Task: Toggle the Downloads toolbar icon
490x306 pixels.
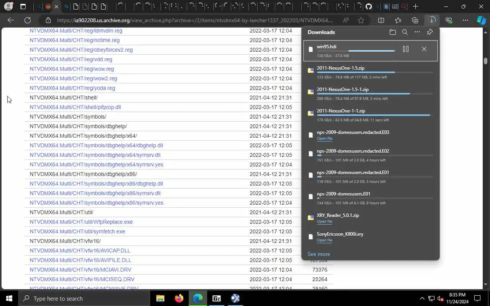Action: pos(432,20)
